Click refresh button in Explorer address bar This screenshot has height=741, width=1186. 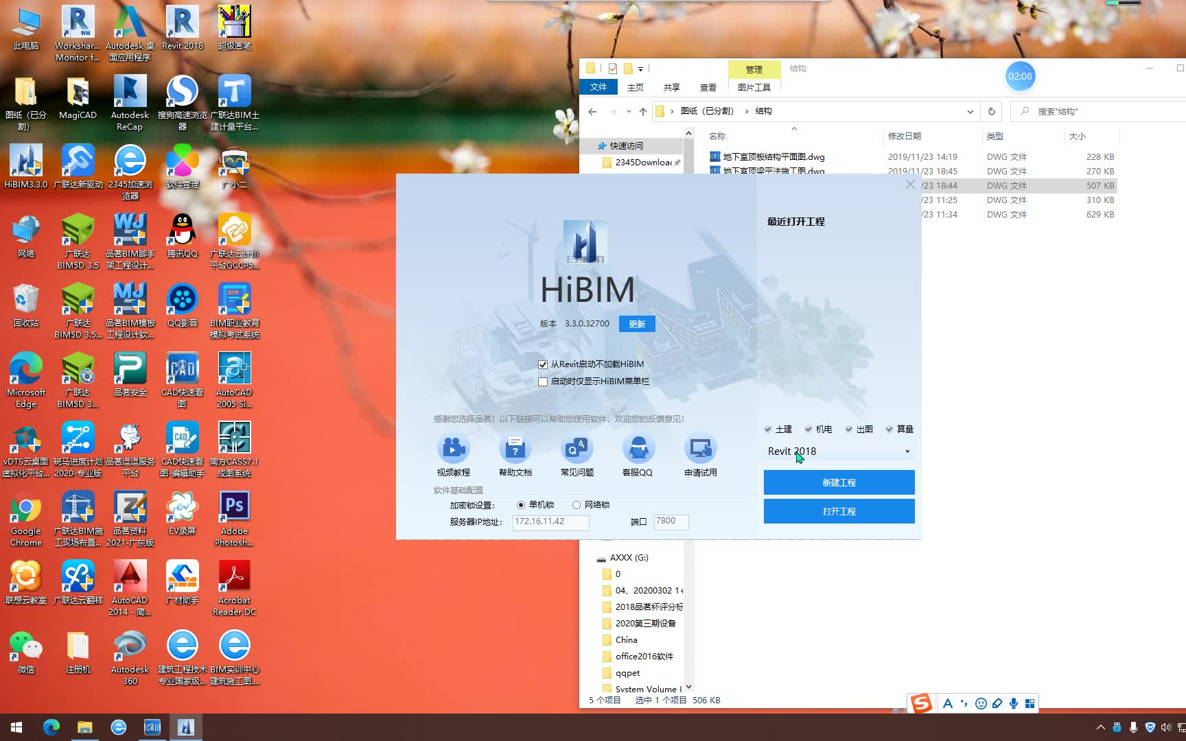(x=991, y=111)
